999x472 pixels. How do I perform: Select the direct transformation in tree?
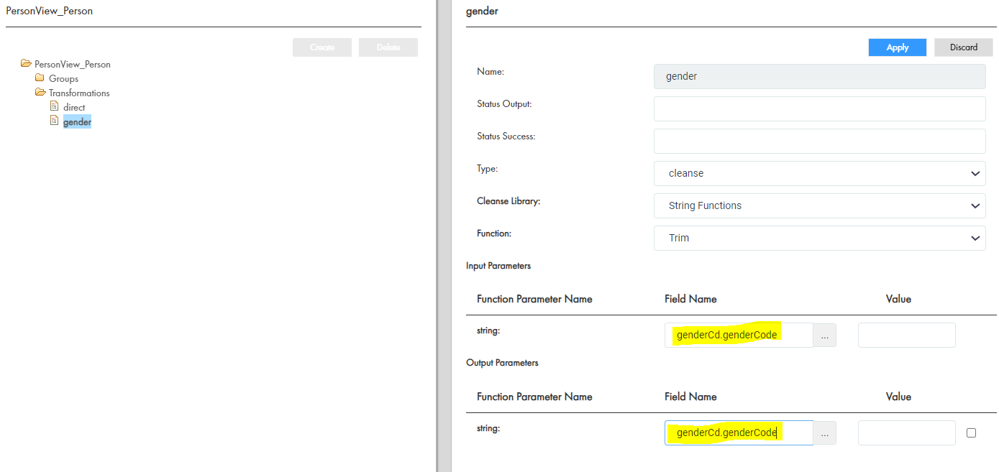coord(74,107)
